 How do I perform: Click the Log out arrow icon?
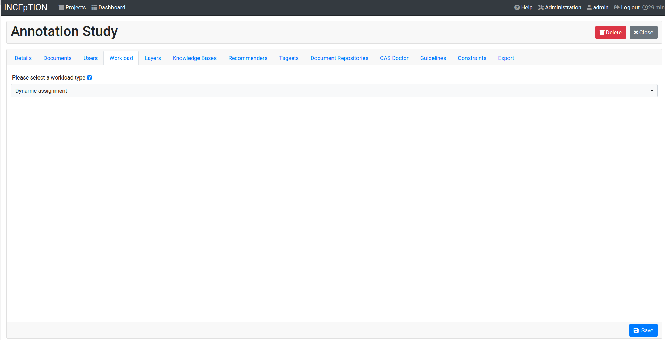tap(616, 7)
